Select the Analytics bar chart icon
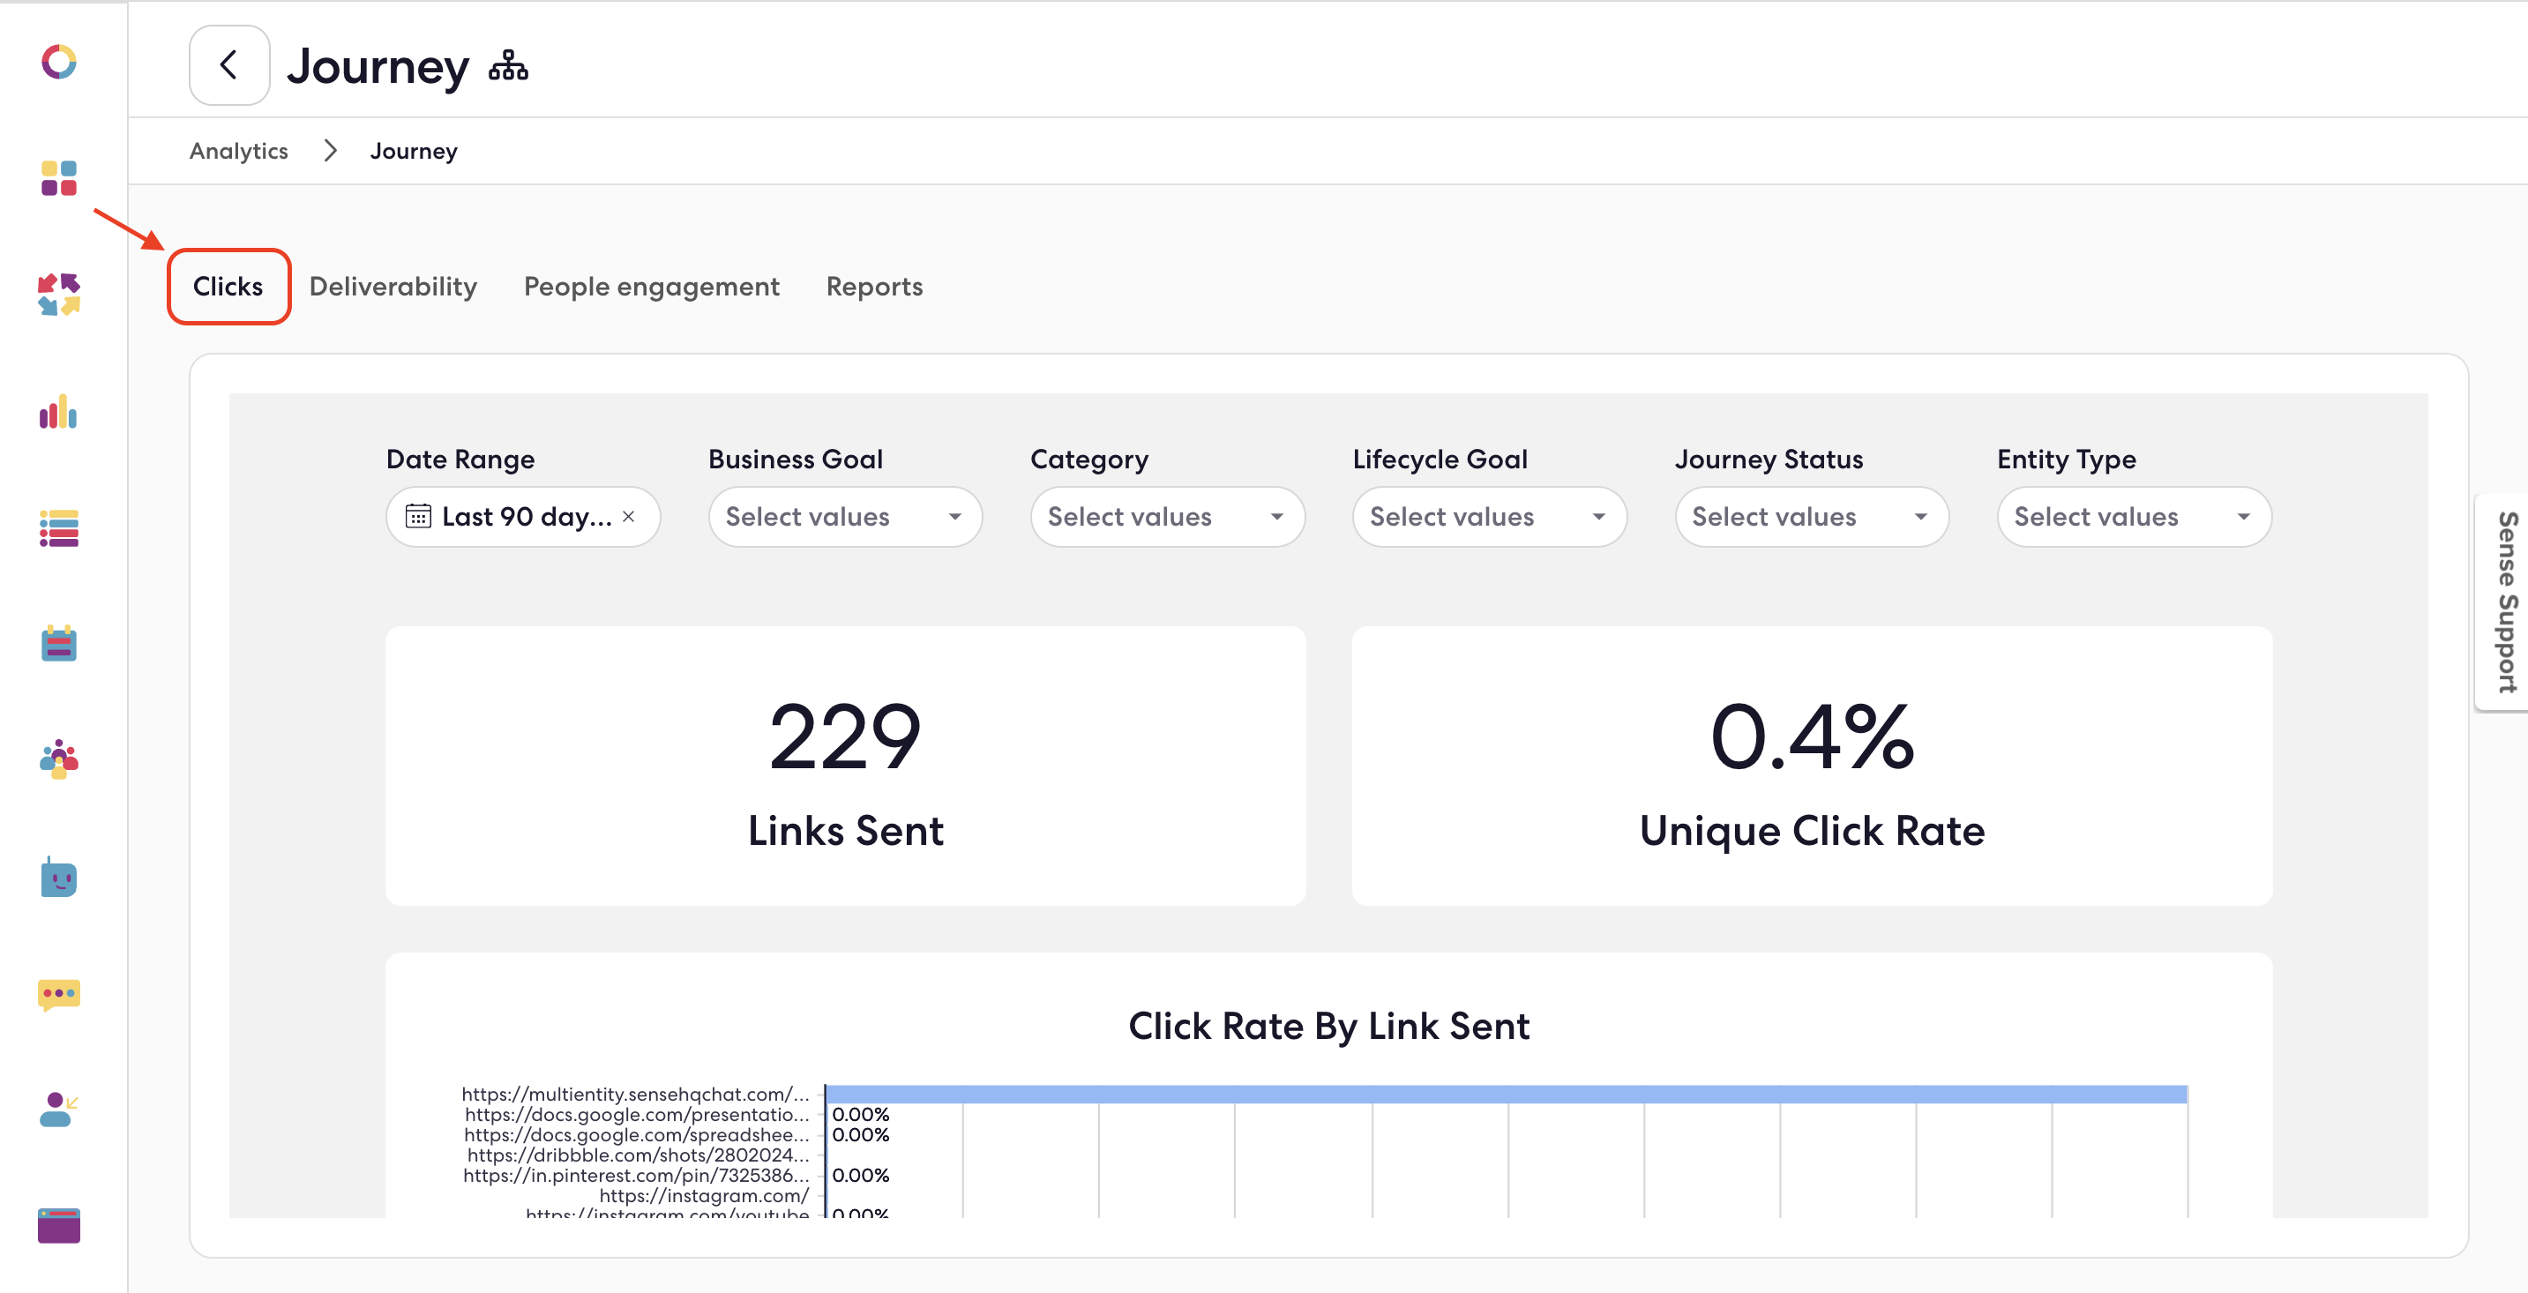The image size is (2528, 1293). point(58,414)
